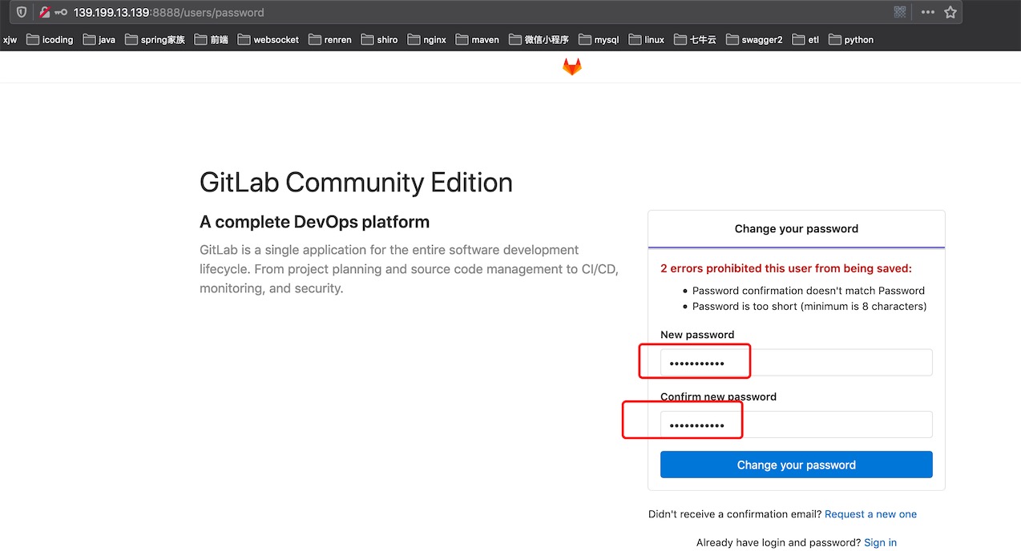This screenshot has height=551, width=1021.
Task: Open the python bookmarks folder
Action: 851,39
